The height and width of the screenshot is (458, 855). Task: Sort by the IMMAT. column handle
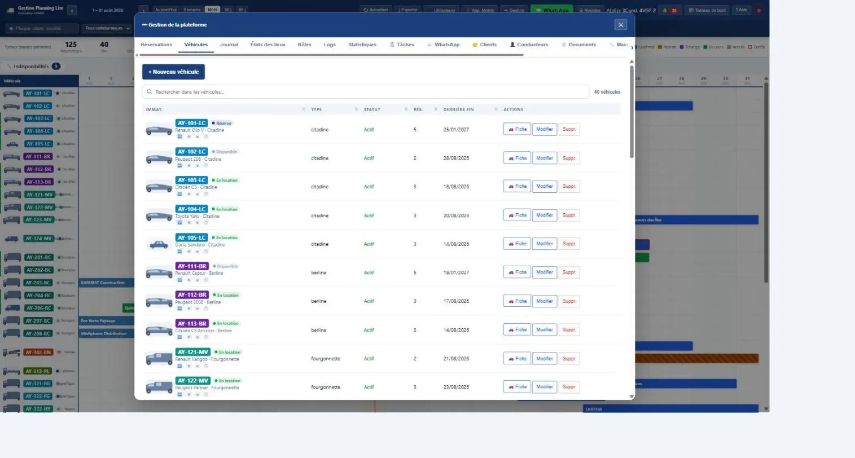coord(304,109)
